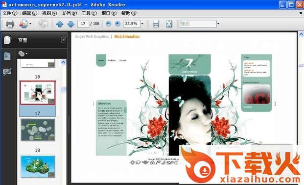The height and width of the screenshot is (185, 304).
Task: Maximize the Adobe Reader window
Action: coord(291,4)
